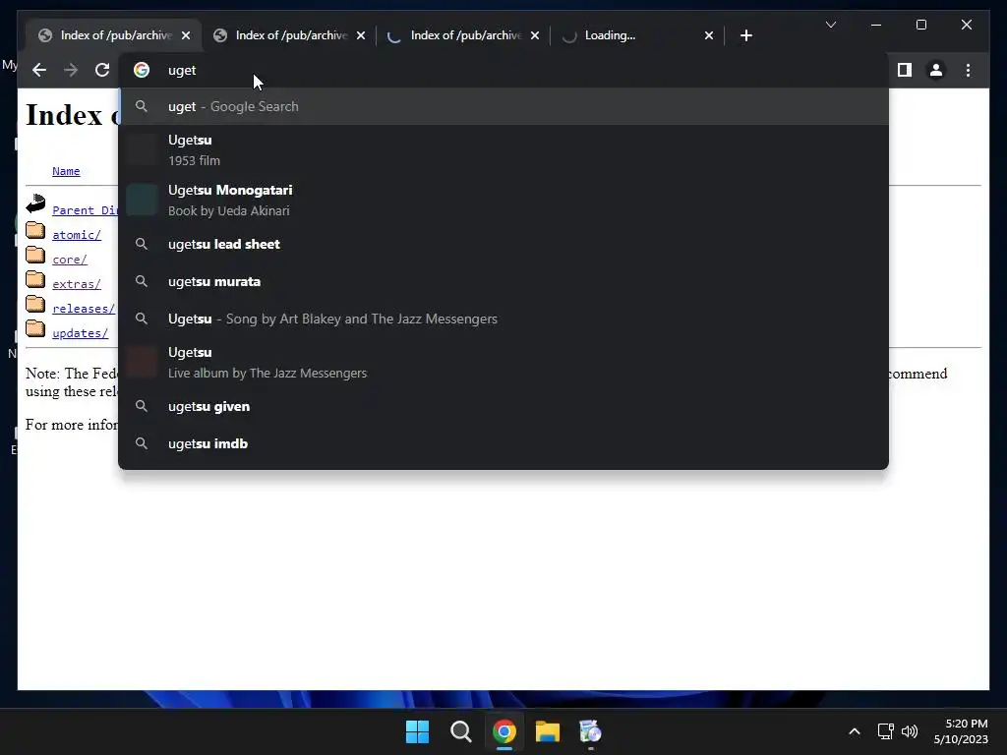Screen dimensions: 1007x755
Task: Click the folder icon next to extras/
Action: click(35, 279)
